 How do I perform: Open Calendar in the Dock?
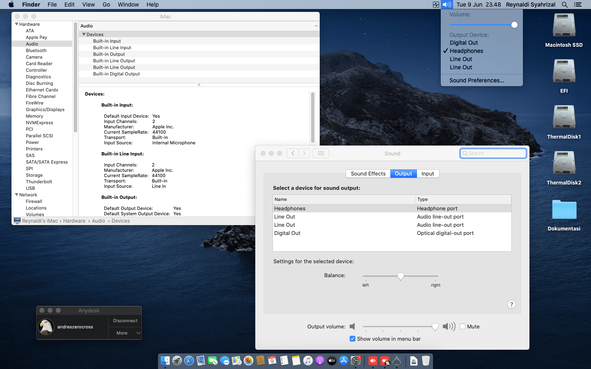272,360
